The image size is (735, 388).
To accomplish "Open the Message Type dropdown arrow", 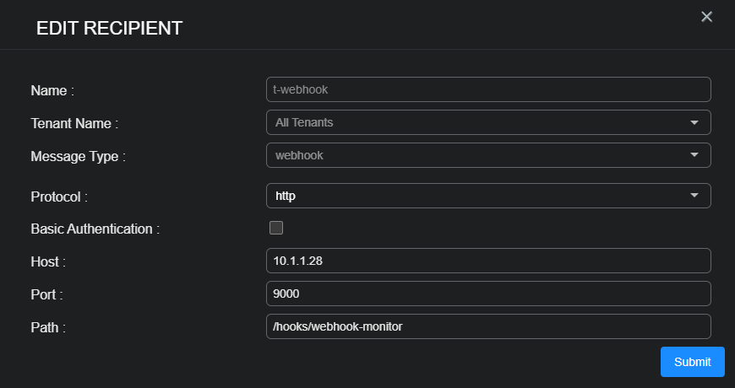I will pos(694,155).
